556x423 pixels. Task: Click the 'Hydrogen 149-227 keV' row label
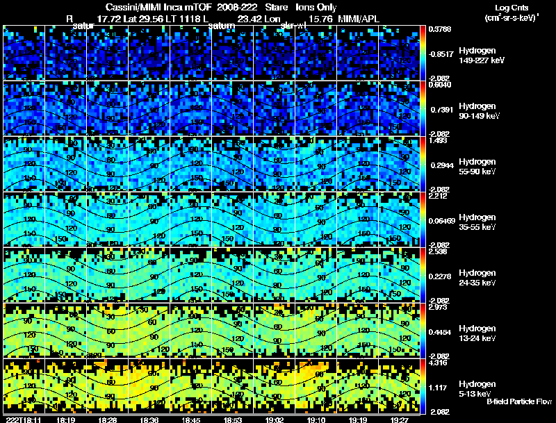pos(482,56)
